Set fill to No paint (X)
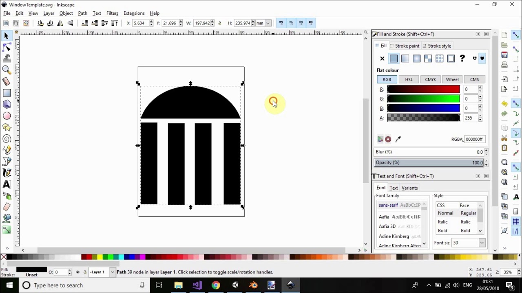Screen dimensions: 522x293 pyautogui.click(x=382, y=59)
